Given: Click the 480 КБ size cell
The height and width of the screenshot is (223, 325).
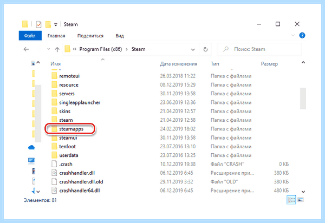Looking at the screenshot, I should [281, 191].
